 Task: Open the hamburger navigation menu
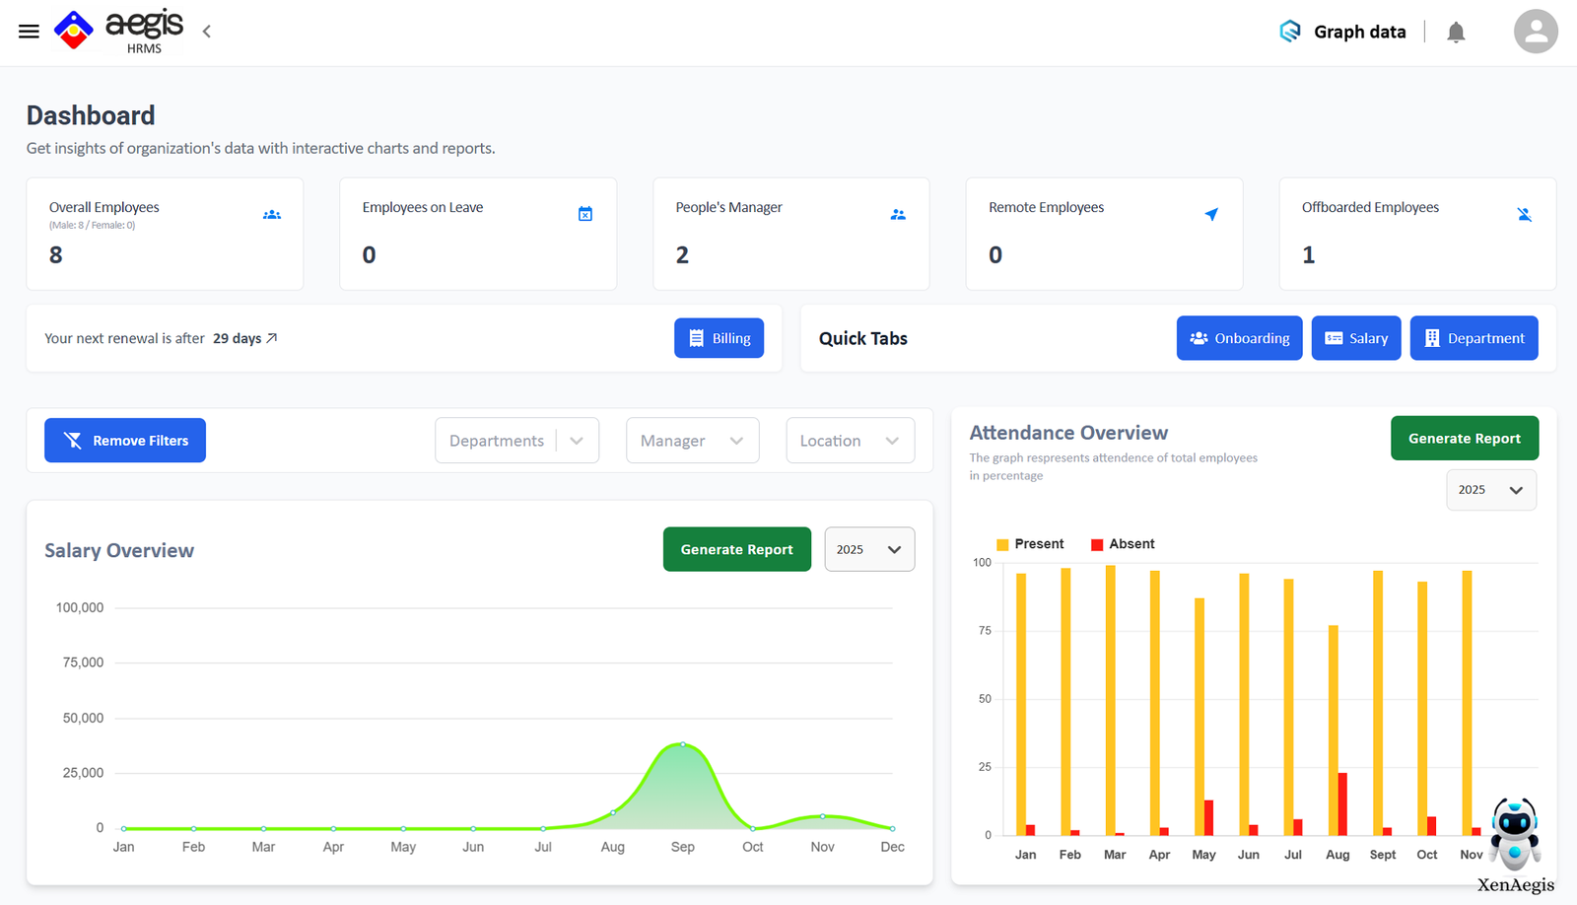29,32
